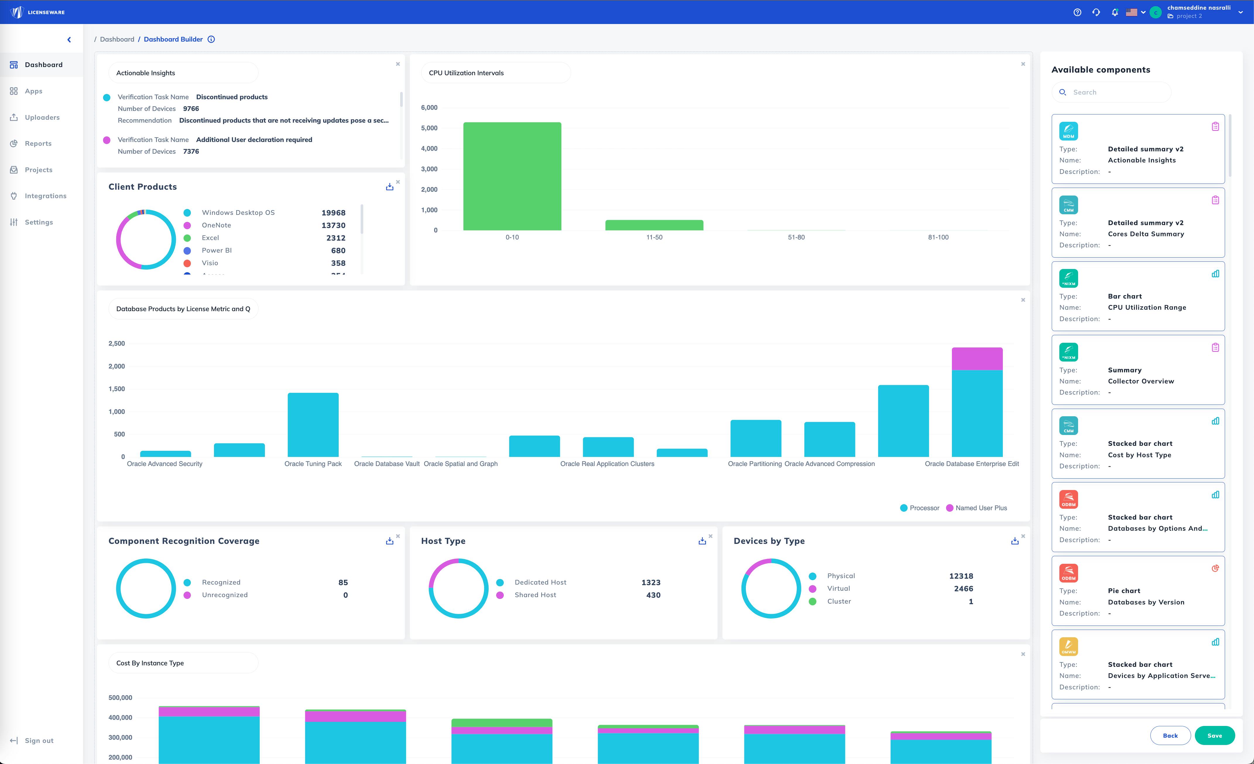Remove the Host Type widget
This screenshot has width=1254, height=764.
[710, 536]
